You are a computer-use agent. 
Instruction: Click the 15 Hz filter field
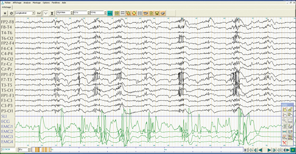point(97,13)
